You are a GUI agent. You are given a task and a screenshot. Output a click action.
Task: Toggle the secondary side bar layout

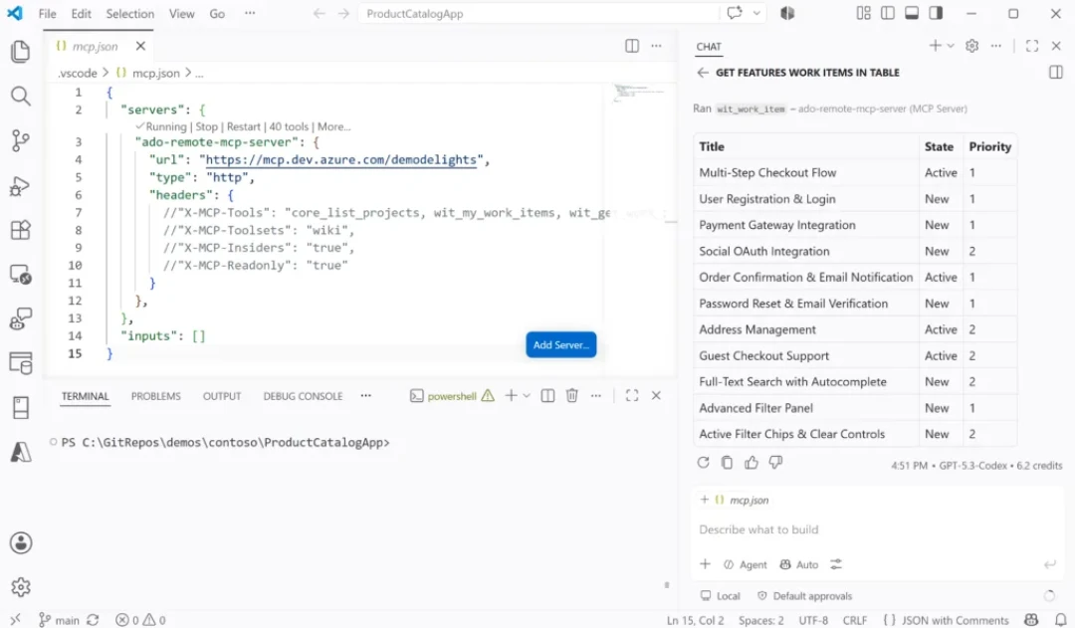coord(936,13)
